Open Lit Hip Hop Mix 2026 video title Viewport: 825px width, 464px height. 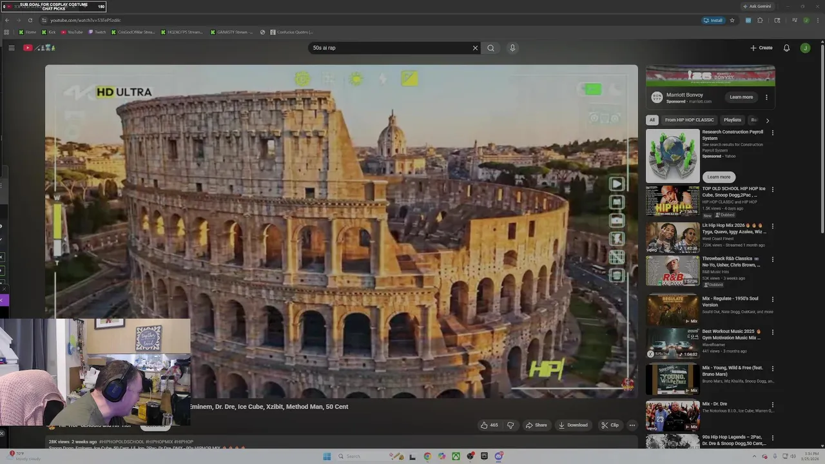click(734, 229)
